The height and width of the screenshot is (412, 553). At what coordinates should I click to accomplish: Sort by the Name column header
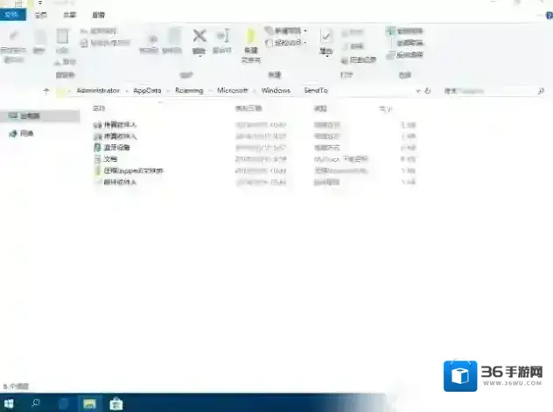pyautogui.click(x=99, y=108)
